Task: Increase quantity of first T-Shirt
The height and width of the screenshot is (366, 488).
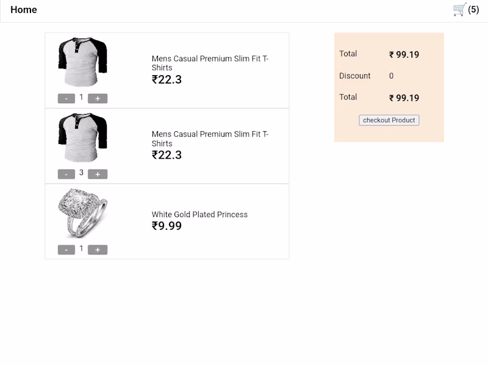Action: [x=98, y=98]
